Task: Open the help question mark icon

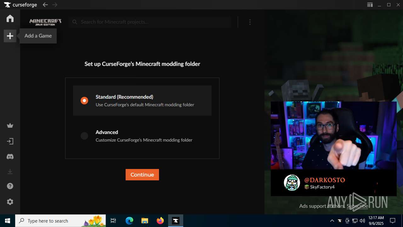Action: point(10,186)
